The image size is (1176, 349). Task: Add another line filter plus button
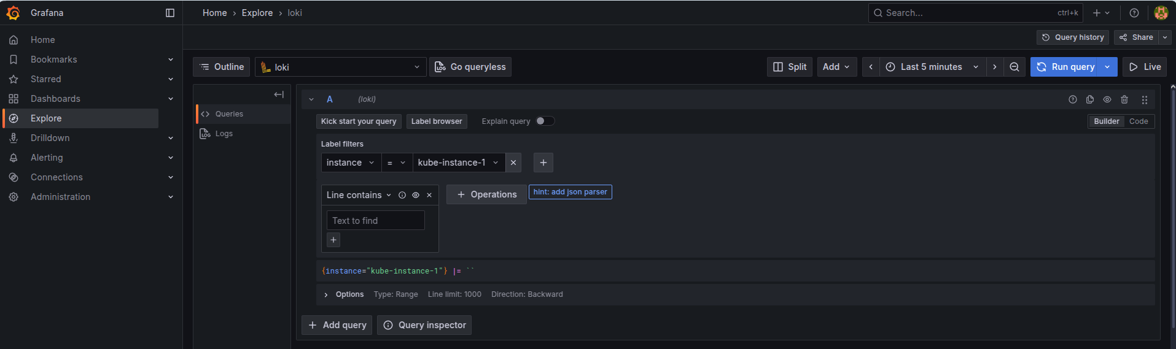[333, 240]
